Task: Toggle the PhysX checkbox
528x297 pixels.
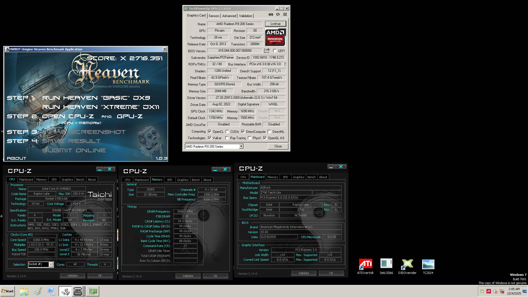Action: tap(249, 138)
